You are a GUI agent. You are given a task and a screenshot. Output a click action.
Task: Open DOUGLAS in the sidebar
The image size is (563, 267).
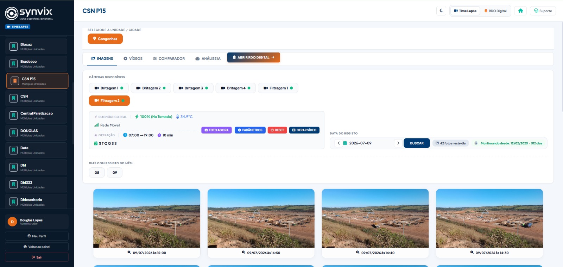coord(37,133)
